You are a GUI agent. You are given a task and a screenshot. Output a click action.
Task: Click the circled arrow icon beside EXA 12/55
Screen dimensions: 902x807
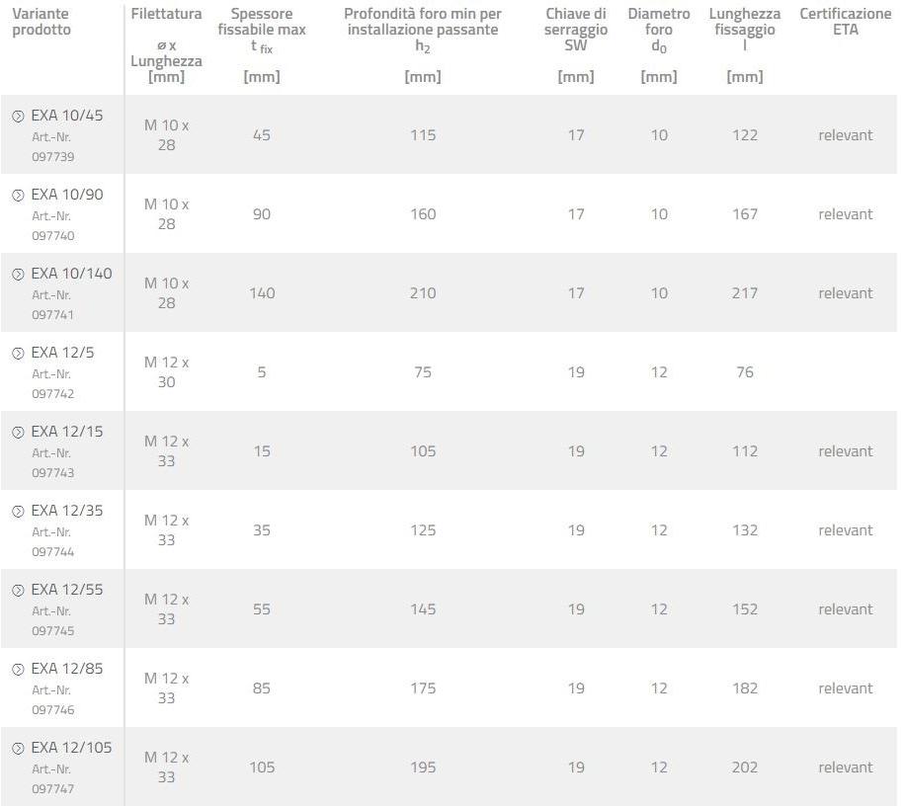(18, 591)
